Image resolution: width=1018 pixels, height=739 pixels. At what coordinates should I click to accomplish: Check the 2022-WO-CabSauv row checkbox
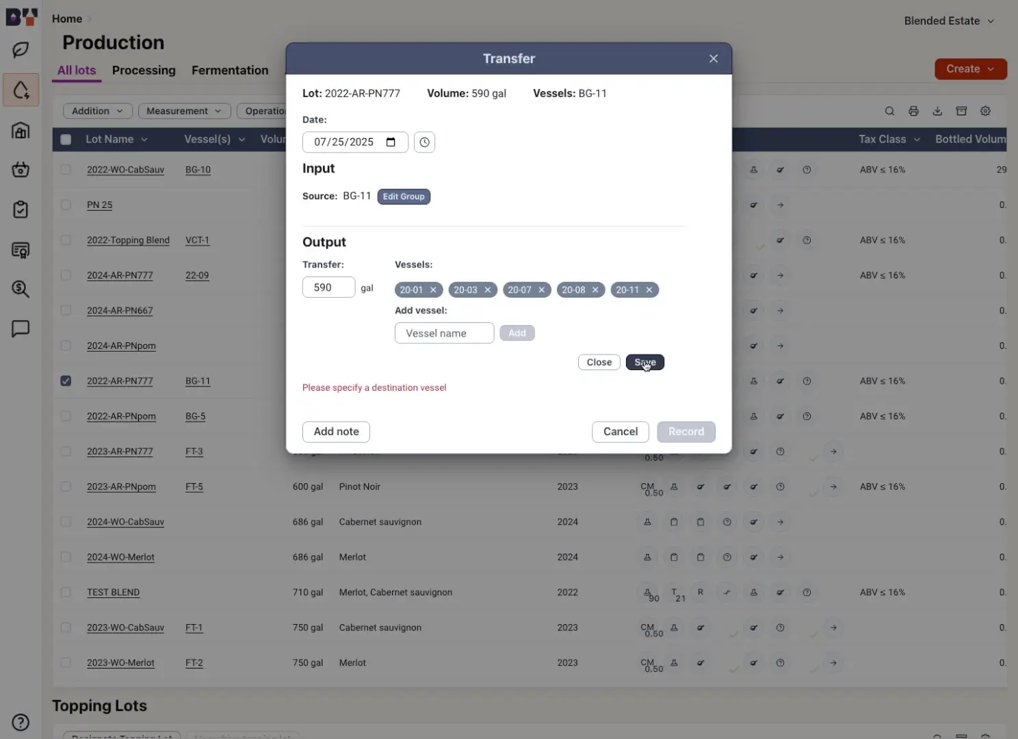pos(66,170)
